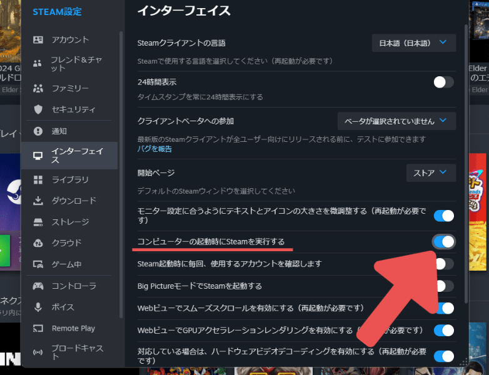The height and width of the screenshot is (375, 489).
Task: Open the 開始ページ ストア dropdown
Action: pos(431,172)
